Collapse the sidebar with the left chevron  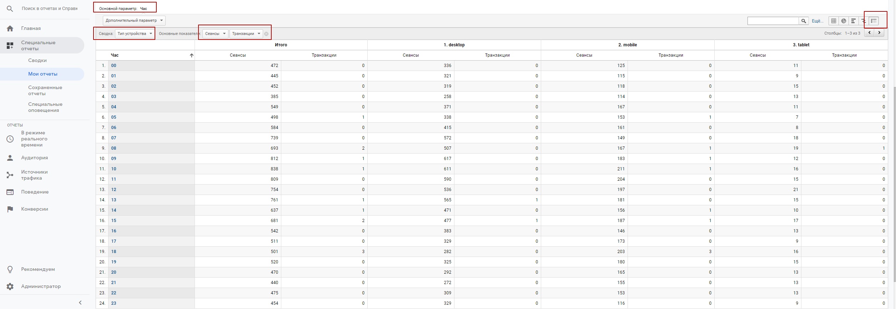point(80,303)
